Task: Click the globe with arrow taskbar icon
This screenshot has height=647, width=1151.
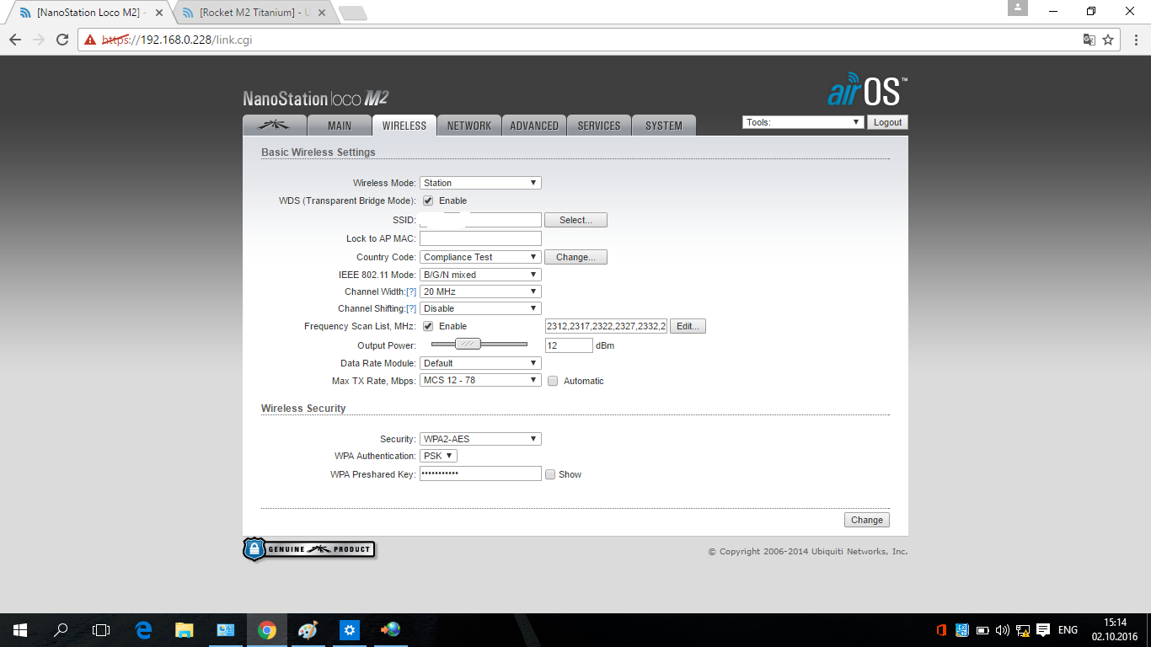Action: [391, 629]
